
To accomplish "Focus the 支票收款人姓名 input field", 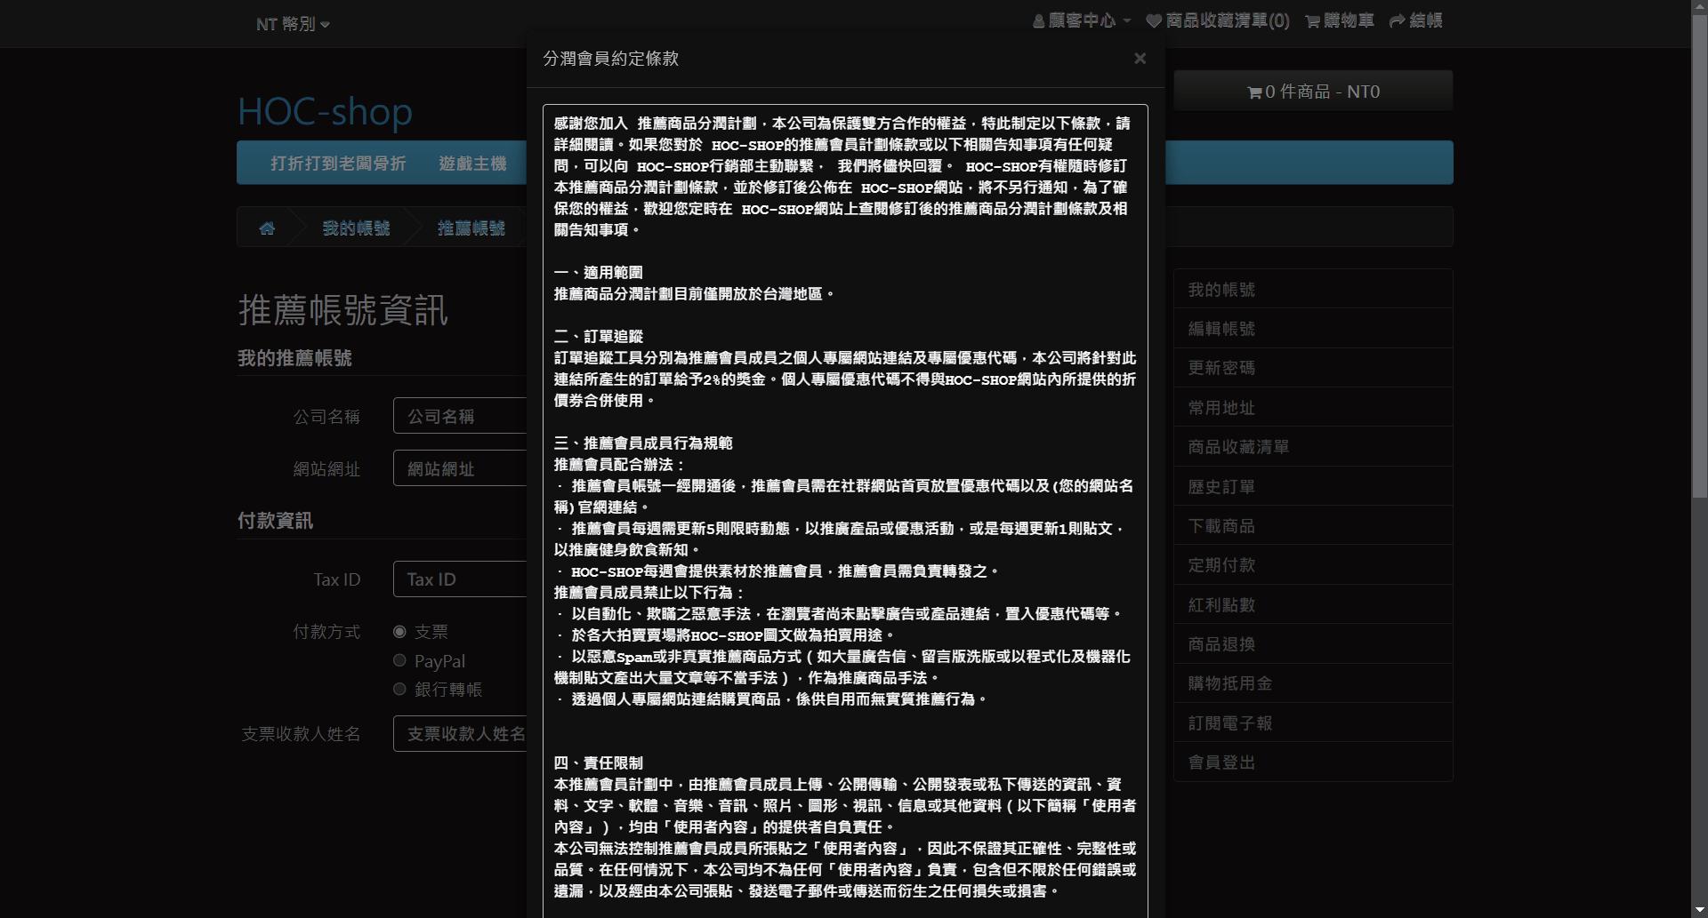I will click(460, 734).
